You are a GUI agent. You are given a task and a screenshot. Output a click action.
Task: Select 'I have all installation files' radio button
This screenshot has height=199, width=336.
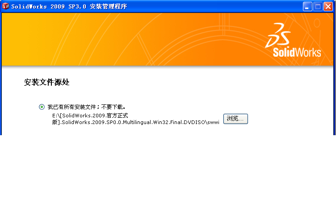[x=42, y=107]
